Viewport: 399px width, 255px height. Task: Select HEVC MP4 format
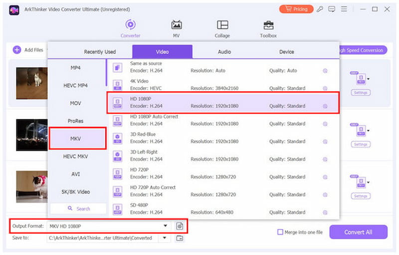coord(76,85)
